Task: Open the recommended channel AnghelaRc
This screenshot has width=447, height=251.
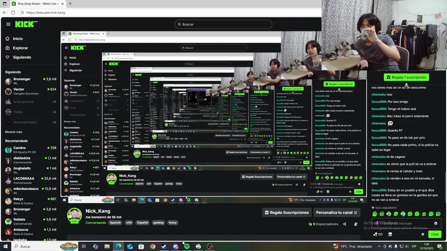Action: coord(31,170)
